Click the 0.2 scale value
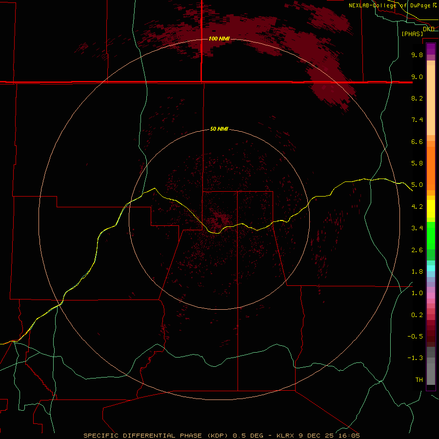 (417, 315)
